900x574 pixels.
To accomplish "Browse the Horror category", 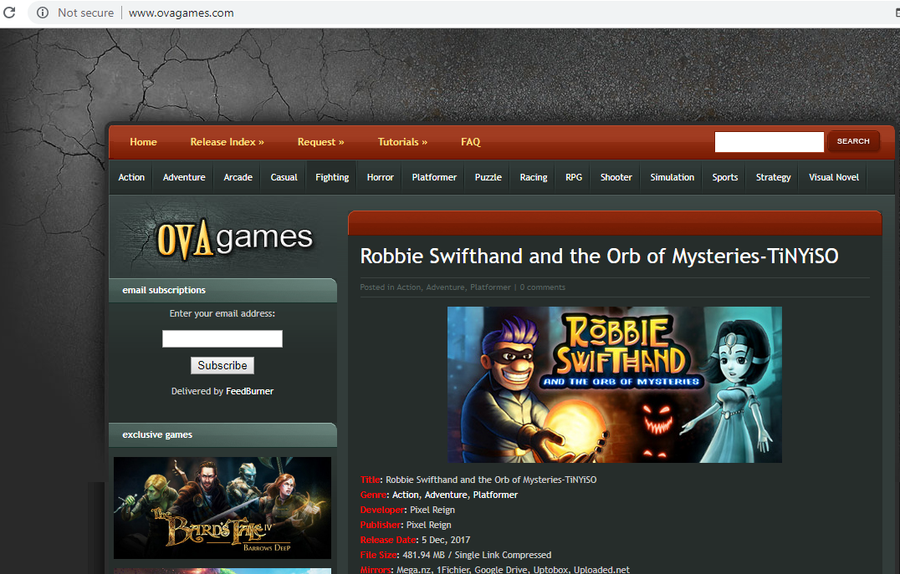I will click(380, 177).
